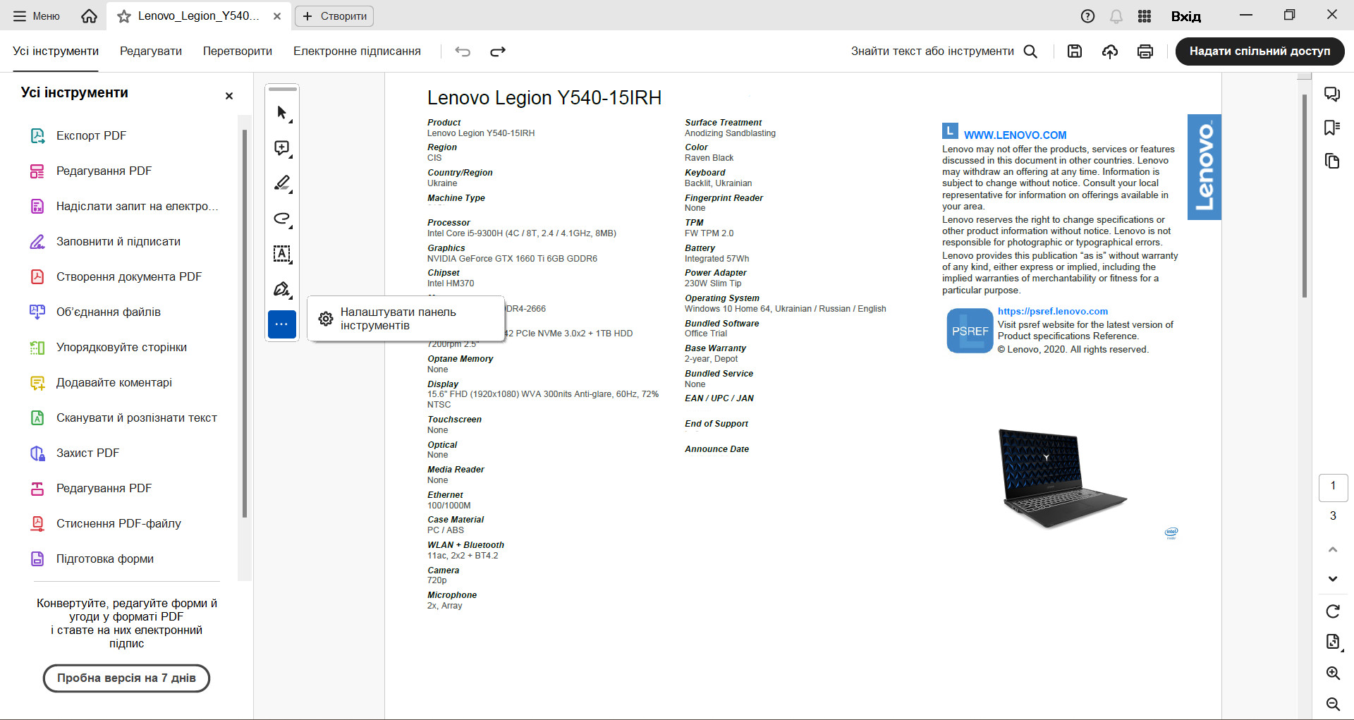This screenshot has height=720, width=1354.
Task: Open the WWW.LENOVO.COM link
Action: 1015,135
